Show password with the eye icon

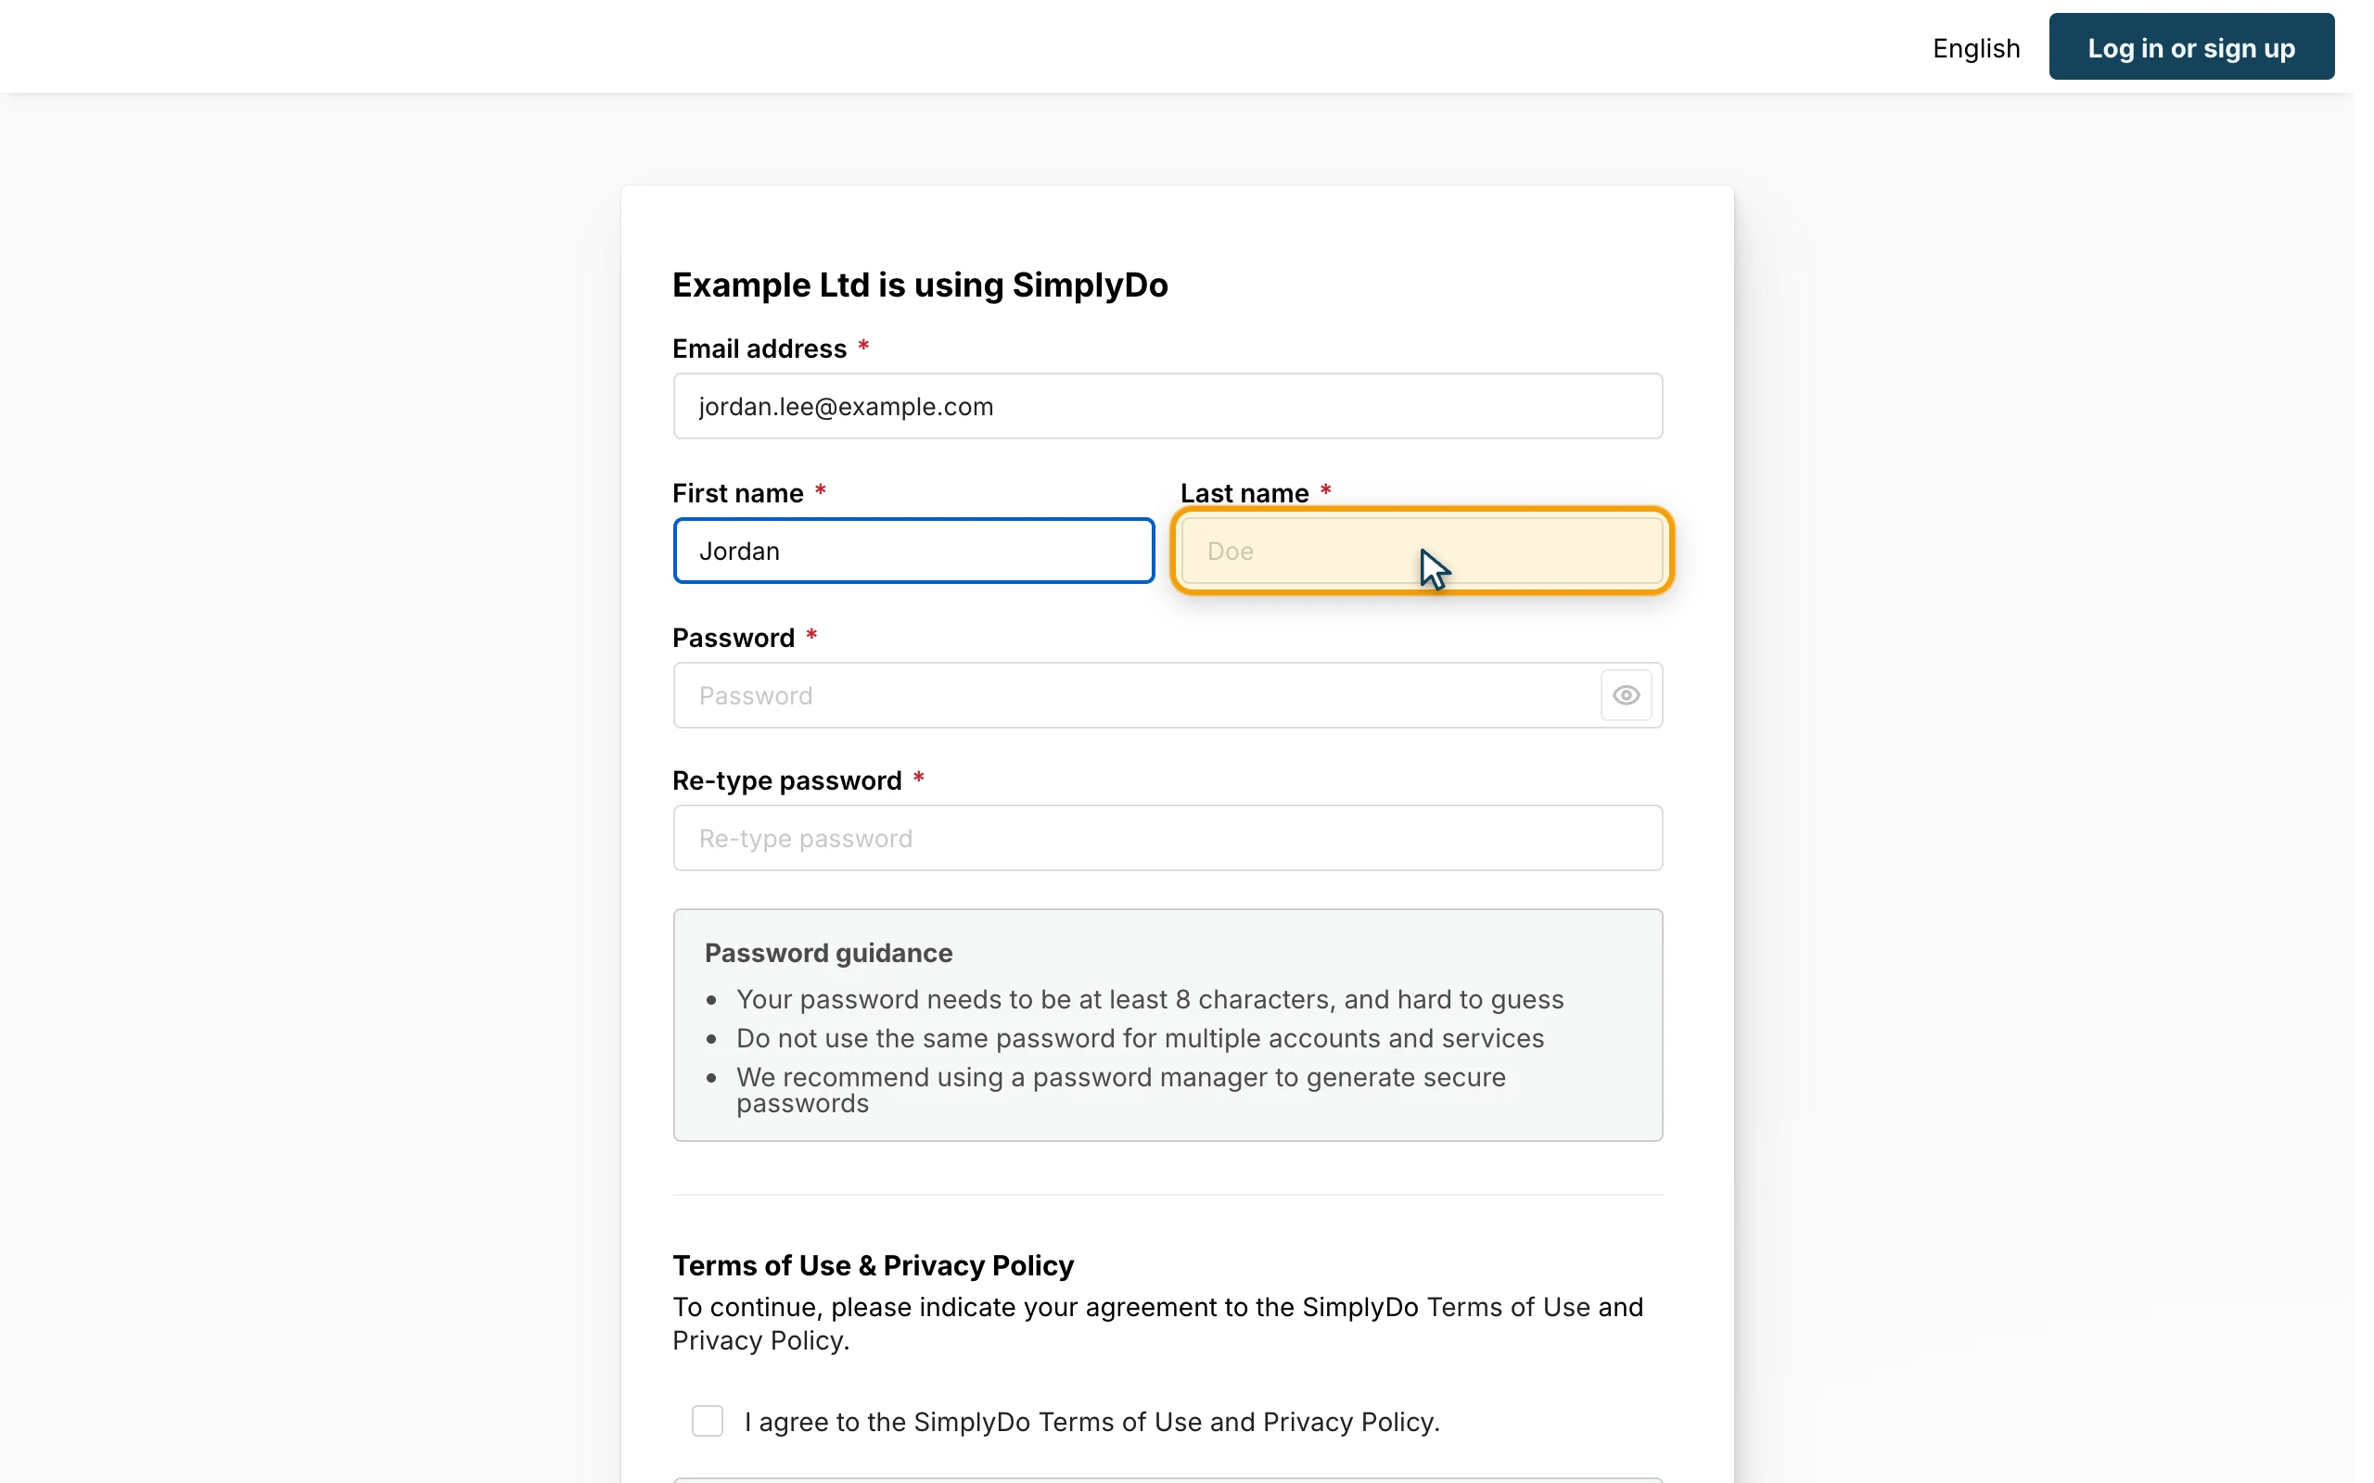[1626, 695]
